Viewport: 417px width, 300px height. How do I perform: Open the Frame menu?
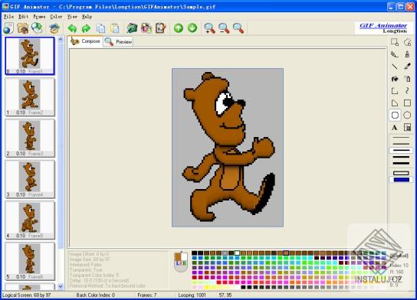(x=39, y=17)
